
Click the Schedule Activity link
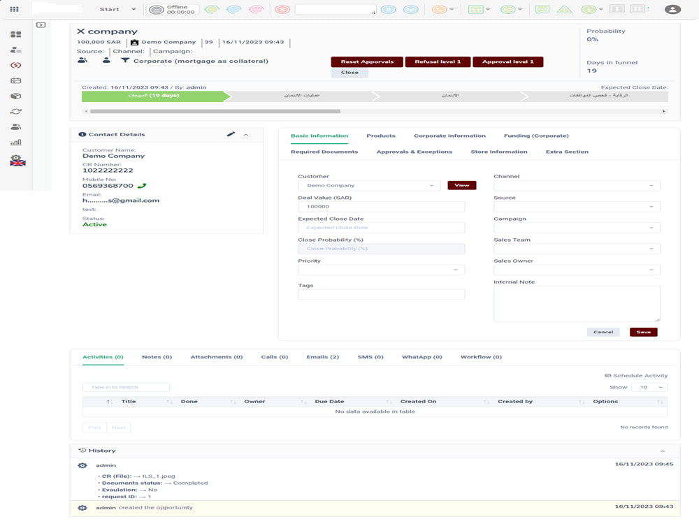click(636, 376)
